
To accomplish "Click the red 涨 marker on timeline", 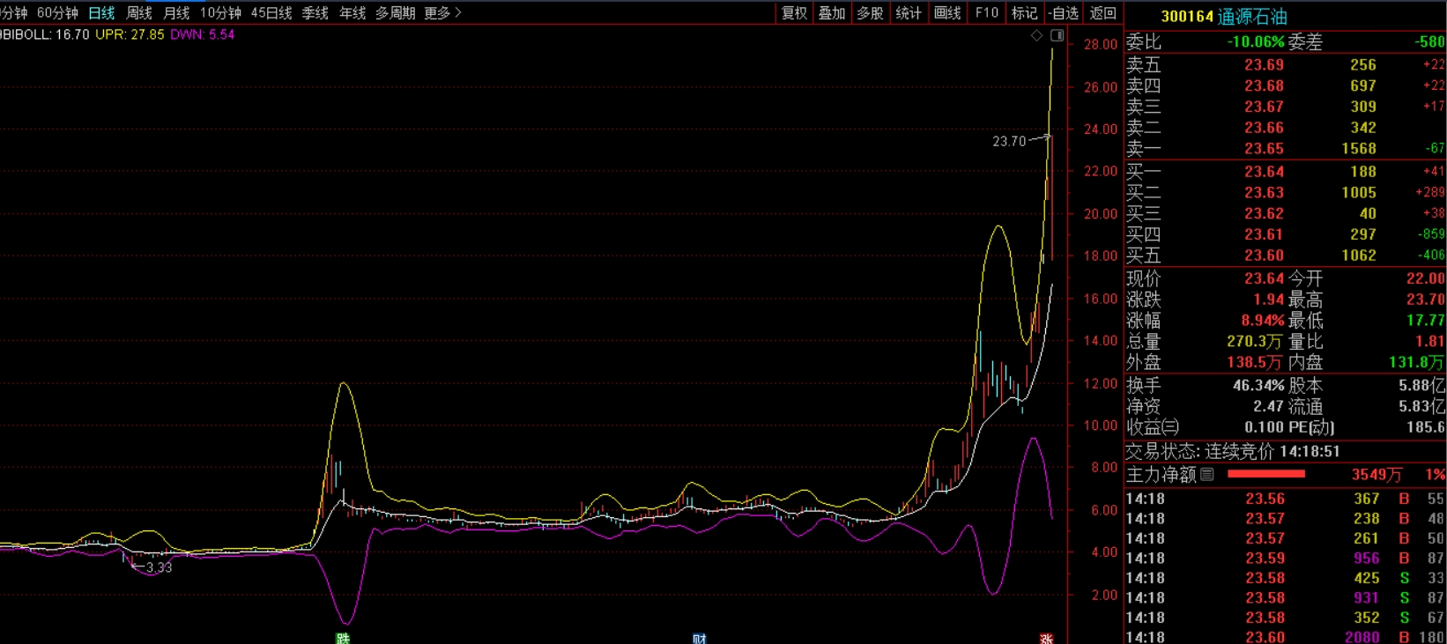I will [x=1046, y=638].
